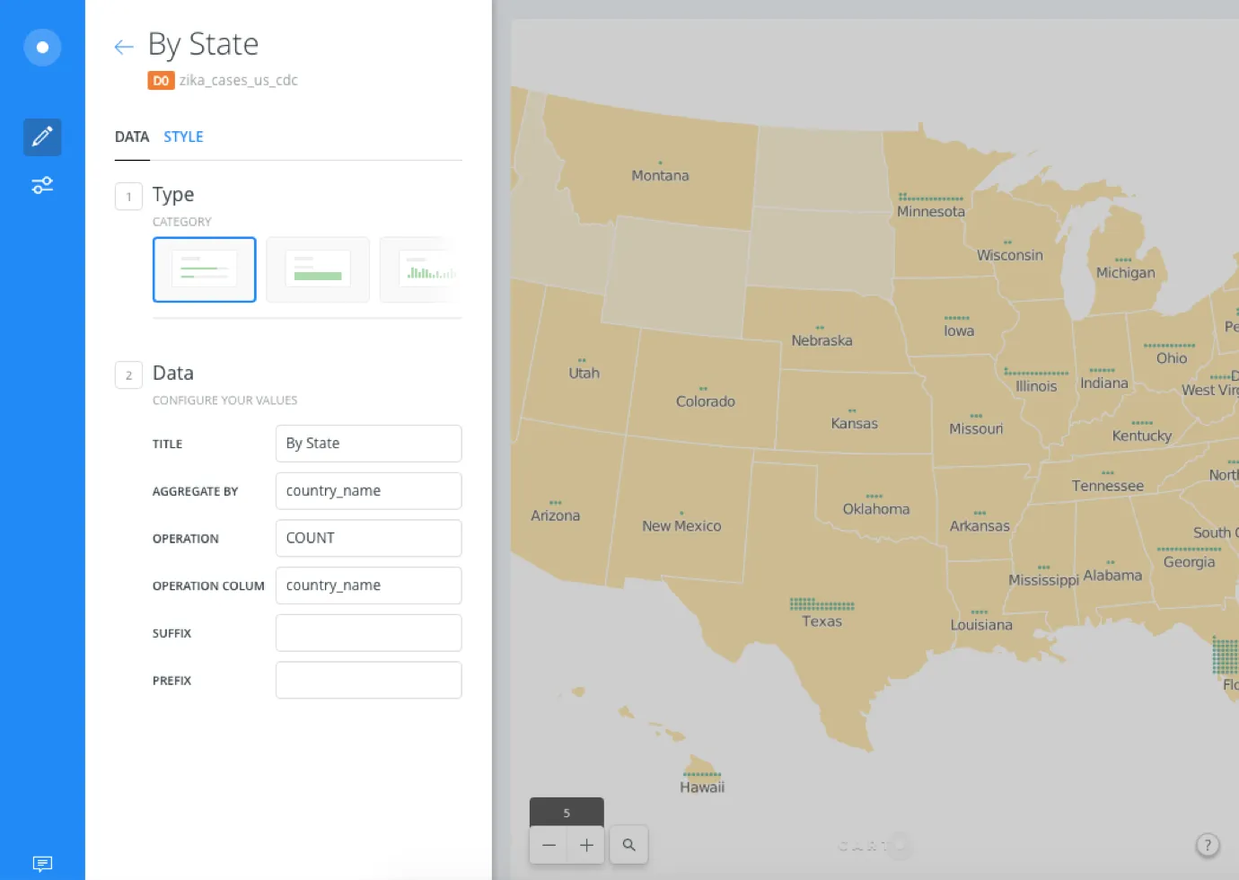Click the zika_cases_us_cdc dataset link

click(238, 81)
